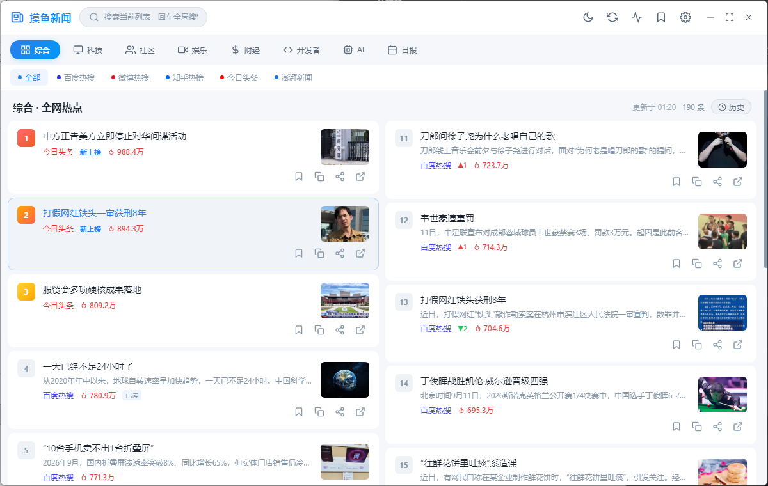
Task: Open 丁俊晖战胜凯伦·威尔逊 item externally
Action: point(738,427)
